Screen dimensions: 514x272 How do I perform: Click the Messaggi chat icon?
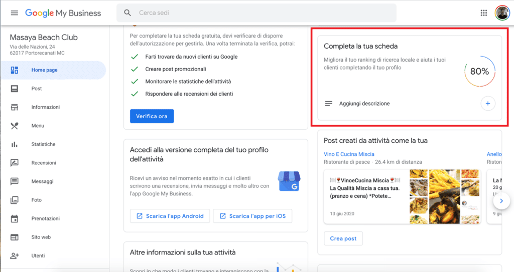(15, 181)
